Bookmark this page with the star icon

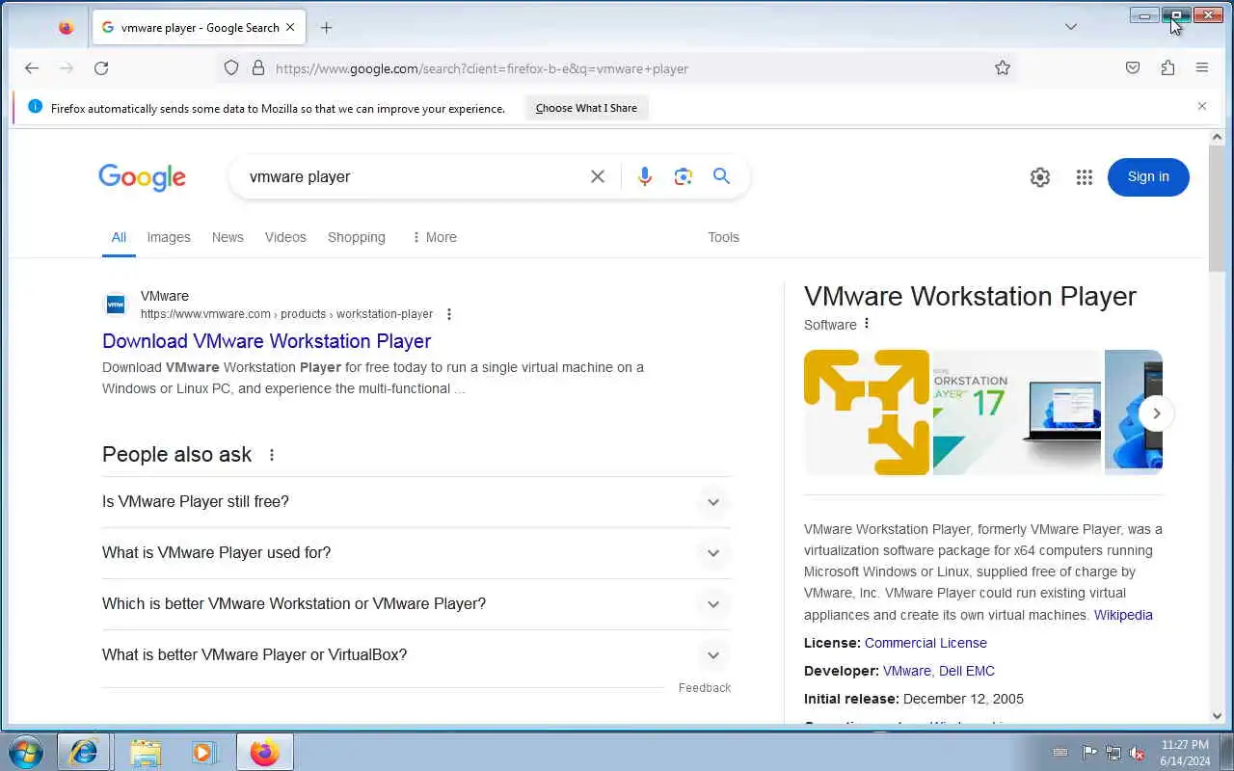coord(1003,67)
